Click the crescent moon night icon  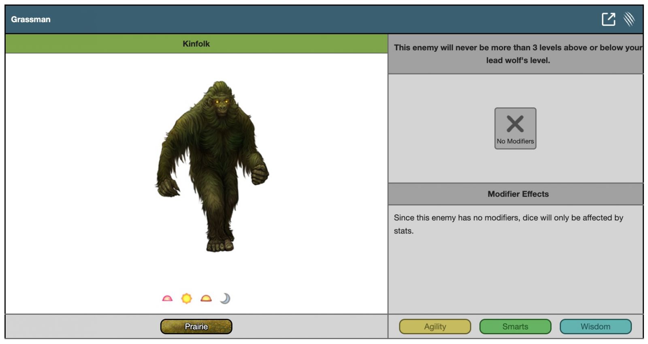tap(225, 299)
